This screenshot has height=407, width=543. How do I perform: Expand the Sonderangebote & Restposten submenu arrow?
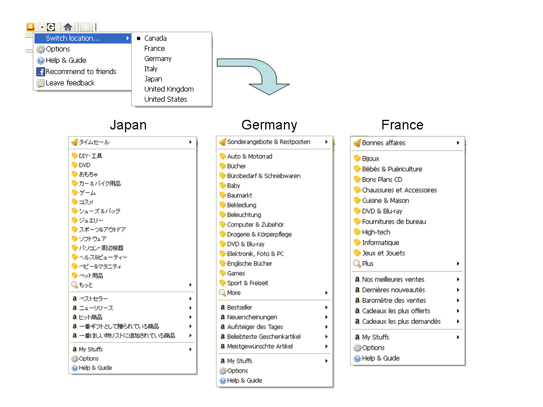click(326, 142)
